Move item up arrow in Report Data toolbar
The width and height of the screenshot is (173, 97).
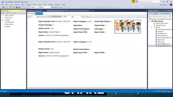[13, 13]
